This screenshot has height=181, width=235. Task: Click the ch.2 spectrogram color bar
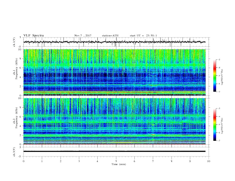click(x=215, y=125)
